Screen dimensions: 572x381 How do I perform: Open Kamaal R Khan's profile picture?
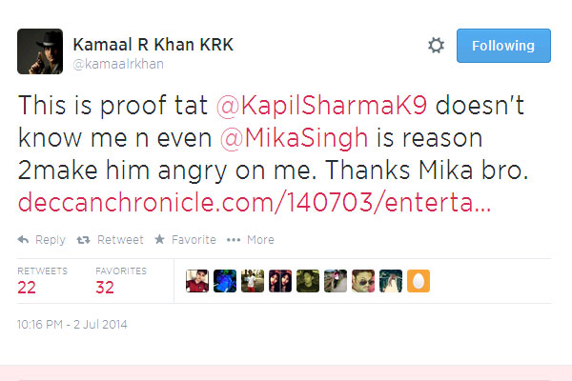(40, 51)
